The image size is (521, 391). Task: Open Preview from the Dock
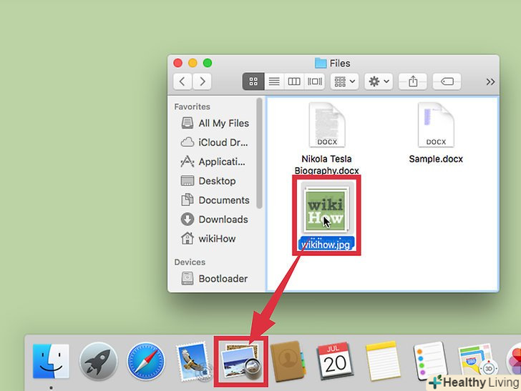(x=242, y=362)
